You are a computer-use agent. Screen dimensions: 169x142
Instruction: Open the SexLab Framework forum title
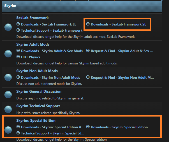click(33, 18)
